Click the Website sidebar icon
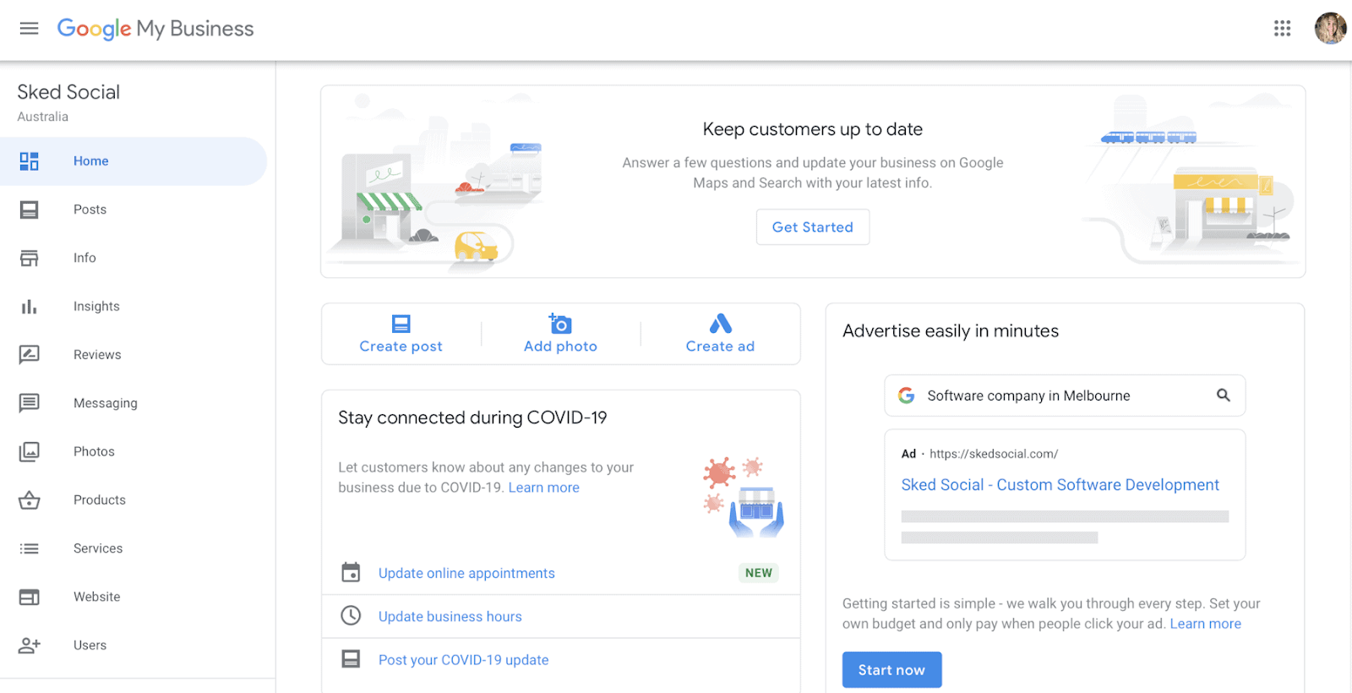This screenshot has height=693, width=1352. 30,598
